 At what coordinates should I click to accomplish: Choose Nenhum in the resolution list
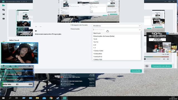click(117, 33)
